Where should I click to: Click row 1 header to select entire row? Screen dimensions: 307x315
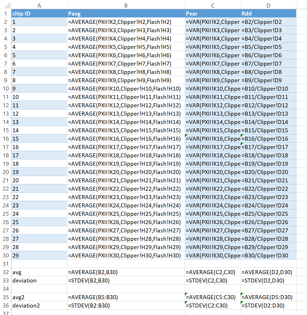pos(5,13)
